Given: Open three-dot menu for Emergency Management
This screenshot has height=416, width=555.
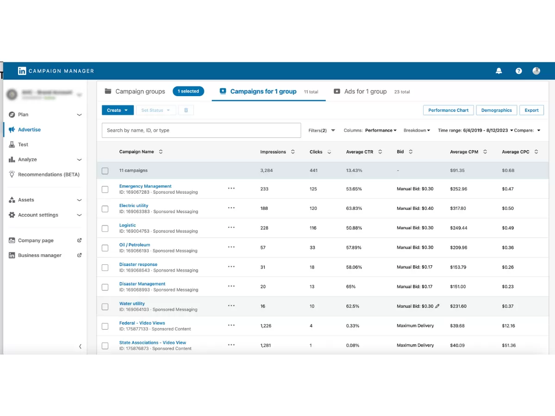Looking at the screenshot, I should coord(231,189).
